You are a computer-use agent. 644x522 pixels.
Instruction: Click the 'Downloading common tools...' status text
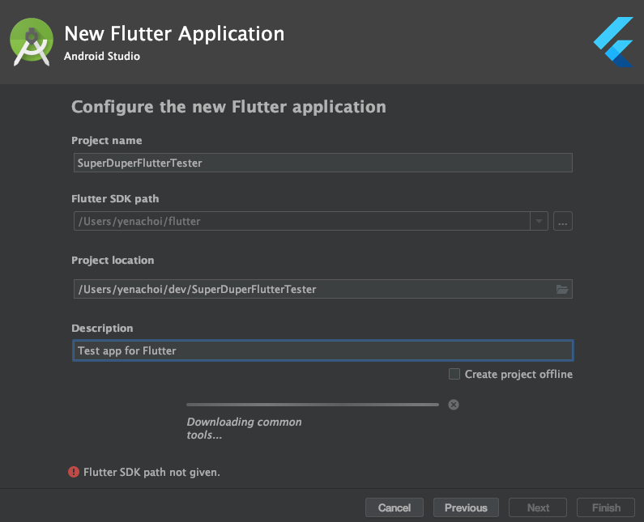click(244, 428)
